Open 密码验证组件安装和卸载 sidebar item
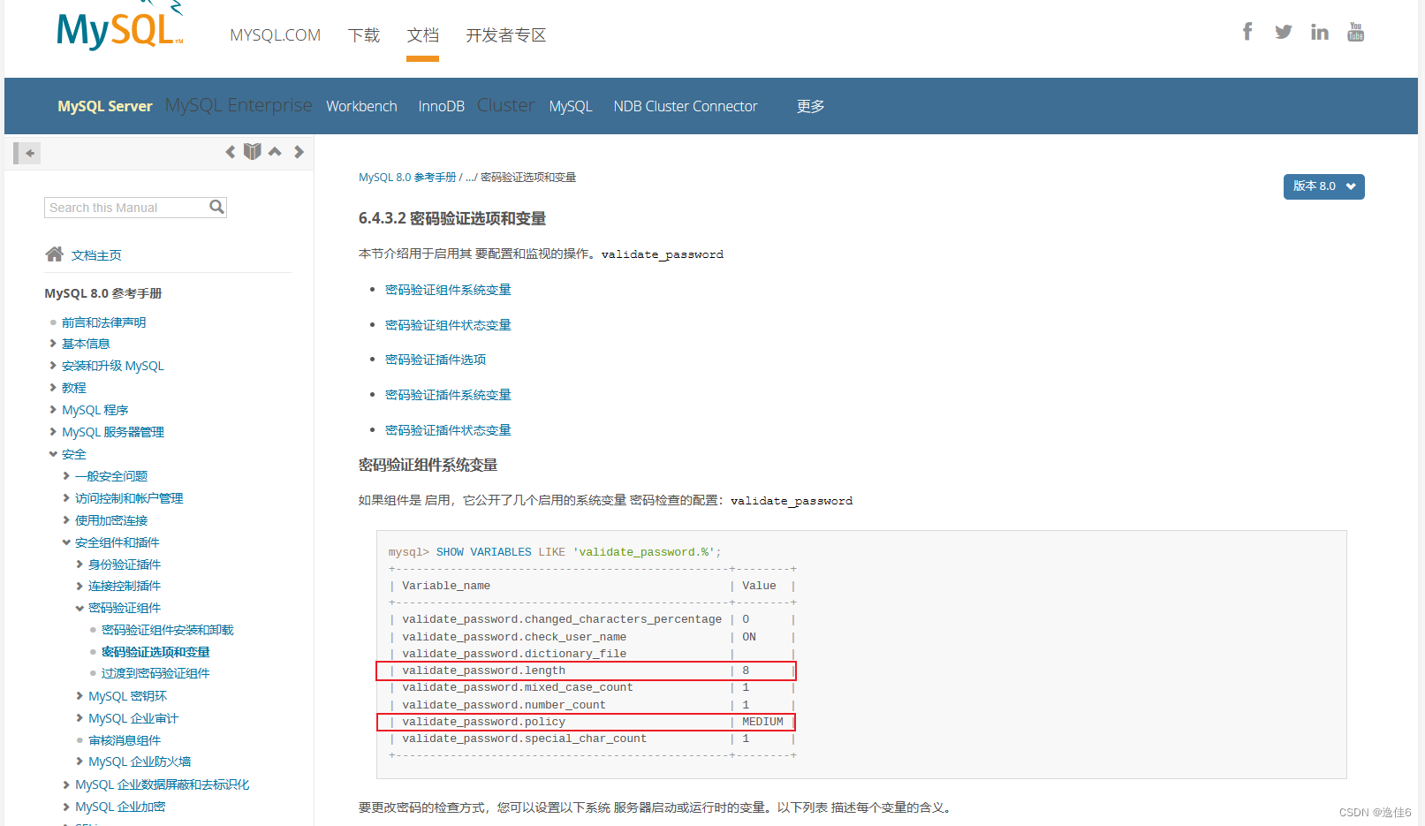This screenshot has width=1425, height=826. [x=167, y=630]
